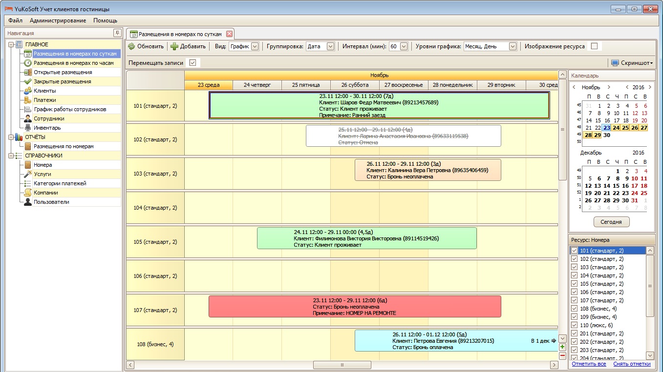
Task: Click the Снять отметки link
Action: click(x=632, y=364)
